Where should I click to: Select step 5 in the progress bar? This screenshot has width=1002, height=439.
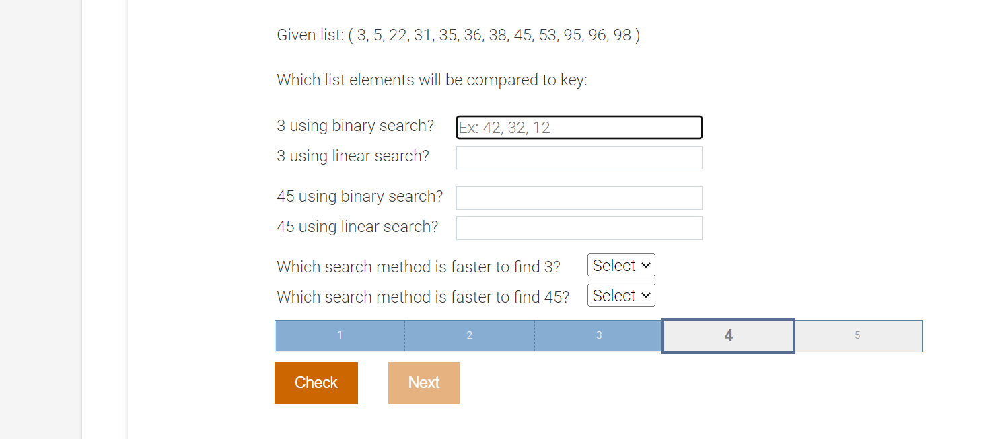[x=858, y=335]
